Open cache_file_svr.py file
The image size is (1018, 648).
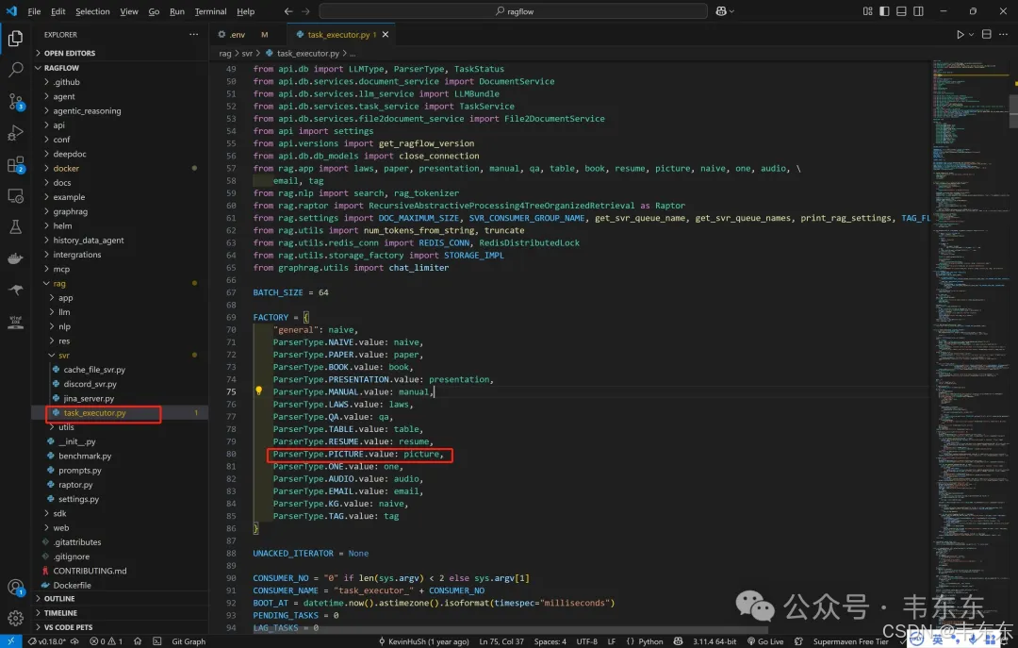94,369
